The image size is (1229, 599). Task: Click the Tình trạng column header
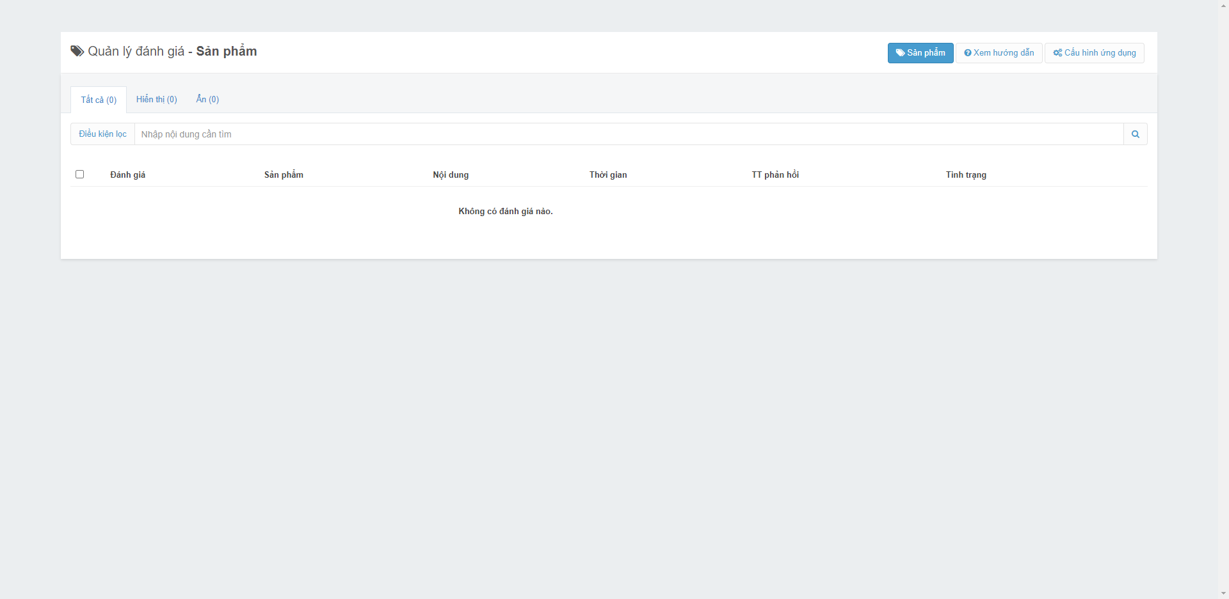(x=966, y=175)
